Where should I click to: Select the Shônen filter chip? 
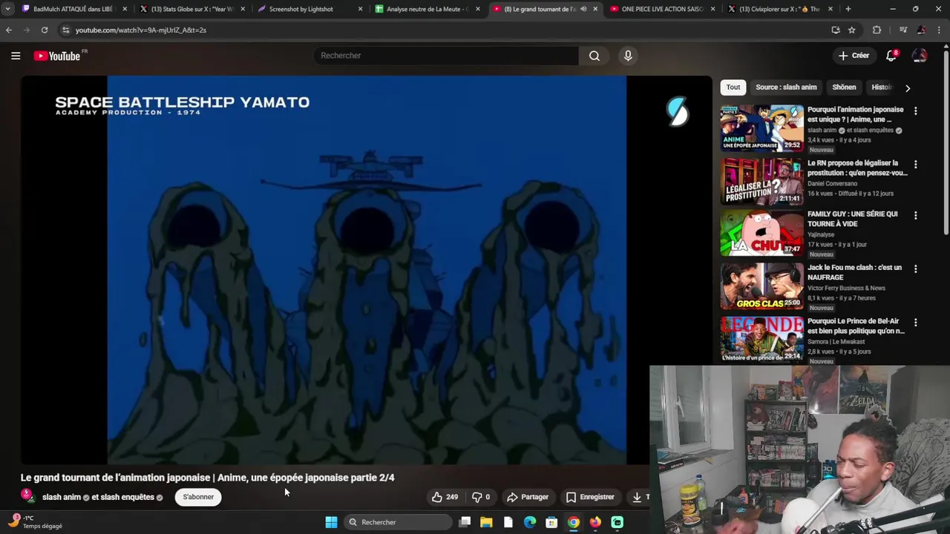click(844, 88)
